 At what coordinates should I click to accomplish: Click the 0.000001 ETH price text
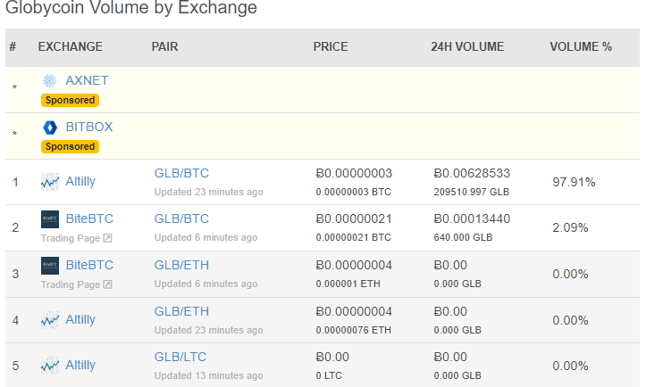tap(348, 284)
